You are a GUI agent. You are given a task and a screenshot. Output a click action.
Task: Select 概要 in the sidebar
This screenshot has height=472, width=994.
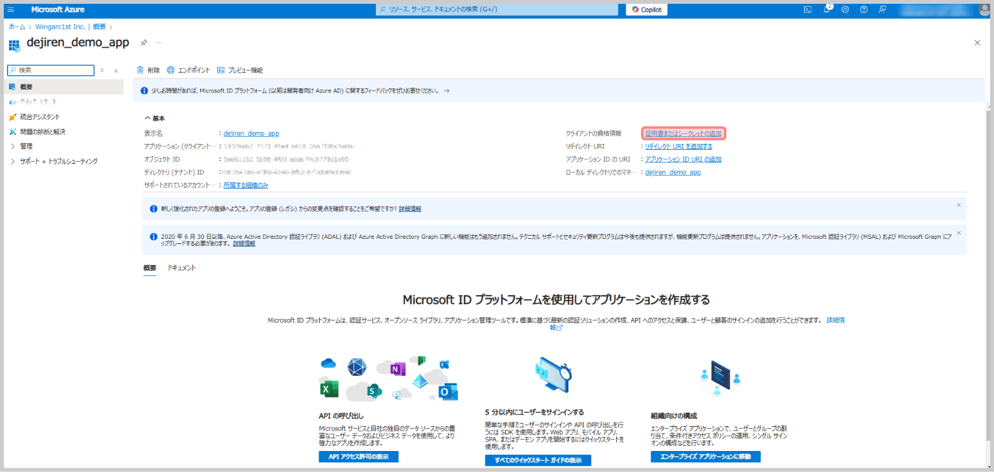64,87
